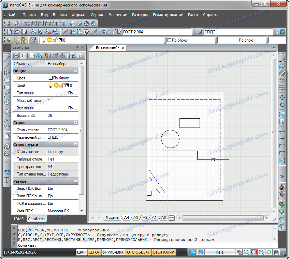Toggle the СЕТКА grid display
The height and width of the screenshot is (259, 289).
tap(93, 253)
